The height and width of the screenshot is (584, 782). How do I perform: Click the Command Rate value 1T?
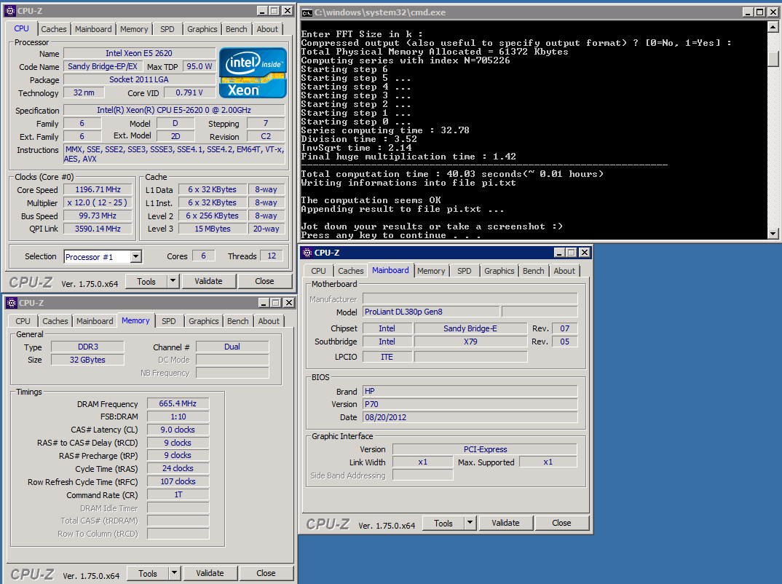click(x=178, y=494)
